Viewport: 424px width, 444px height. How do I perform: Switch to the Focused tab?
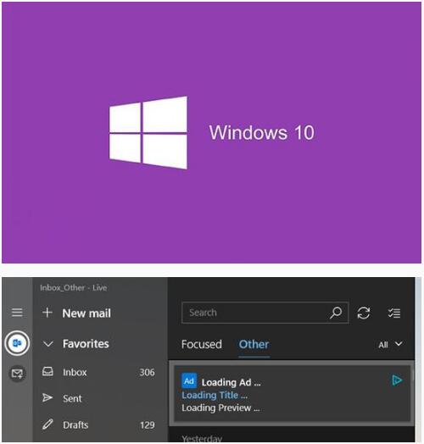click(202, 344)
